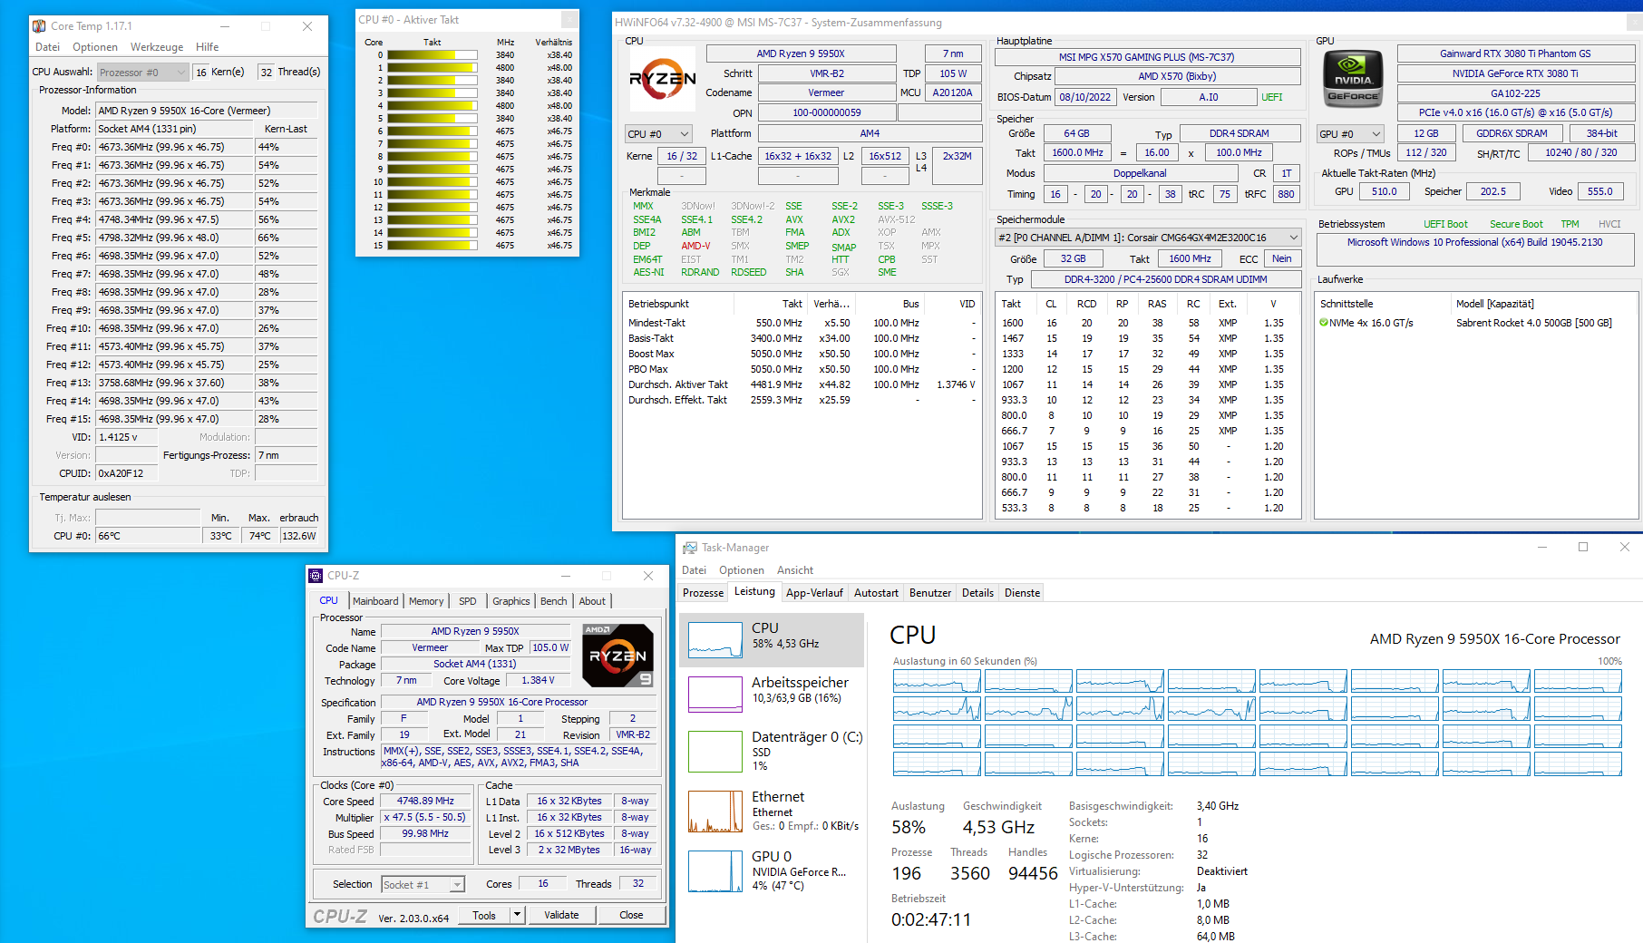The image size is (1643, 943).
Task: Click the Core 15 clock bar in Aktiver Takt
Action: pyautogui.click(x=433, y=246)
